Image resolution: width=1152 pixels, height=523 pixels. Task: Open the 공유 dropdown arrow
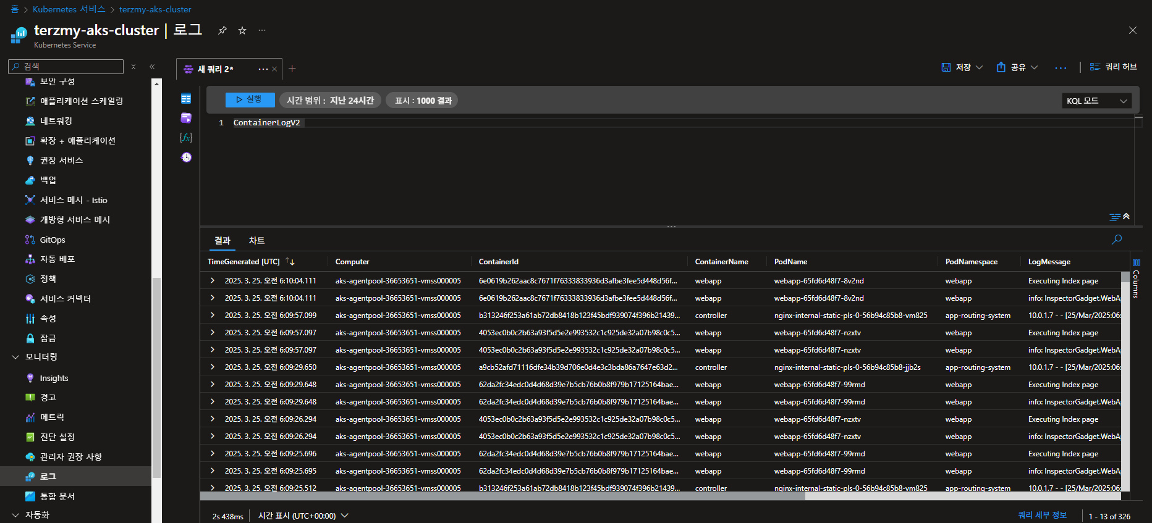[x=1034, y=67]
